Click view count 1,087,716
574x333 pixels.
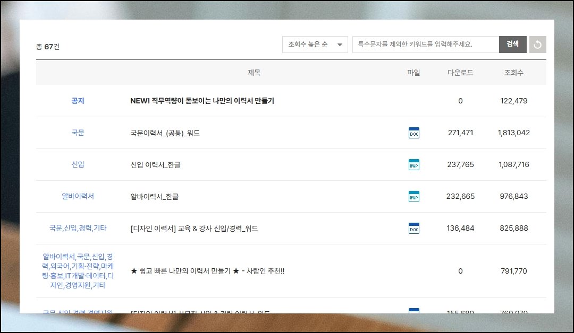(513, 164)
